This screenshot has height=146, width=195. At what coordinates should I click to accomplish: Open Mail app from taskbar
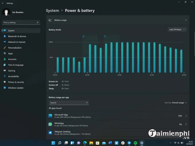coord(104,143)
